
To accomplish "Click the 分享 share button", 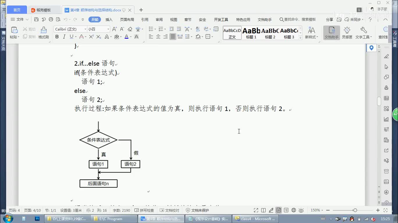I will 329,19.
